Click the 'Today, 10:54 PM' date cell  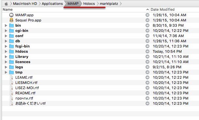(x=167, y=51)
